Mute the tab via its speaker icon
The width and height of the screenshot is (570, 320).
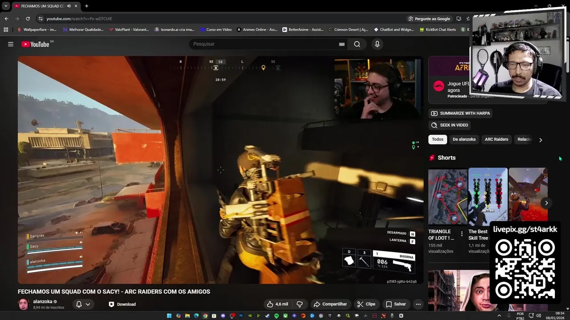click(69, 6)
